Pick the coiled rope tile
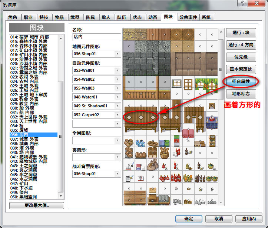Viewport: 268px width, 228px height. click(x=153, y=143)
